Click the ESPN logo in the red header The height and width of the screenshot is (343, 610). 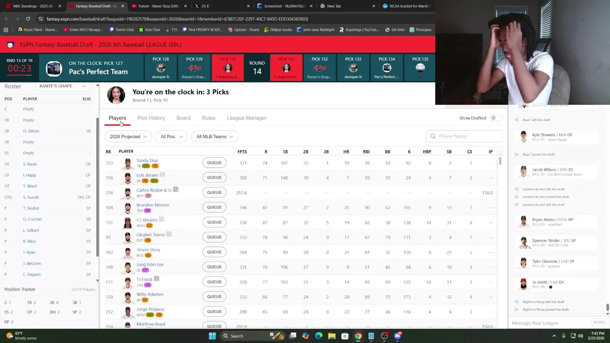tap(10, 45)
